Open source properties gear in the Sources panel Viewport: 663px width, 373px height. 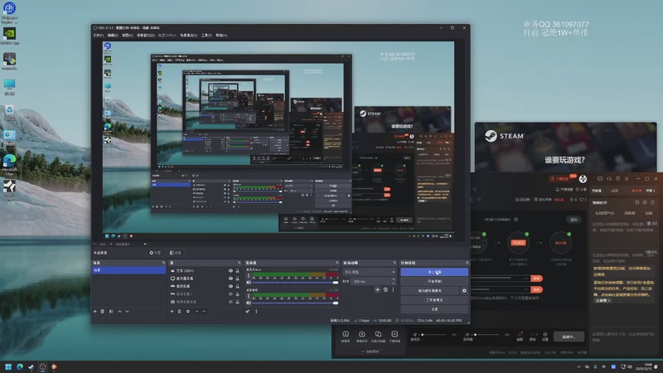click(188, 312)
